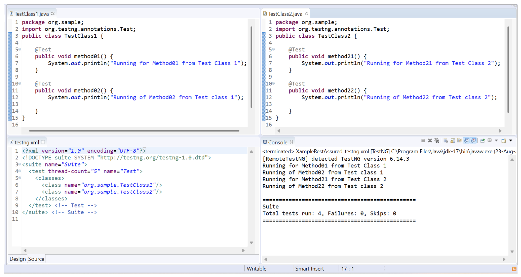Click the RSS feed icon in status bar
521x277 pixels.
coord(514,269)
